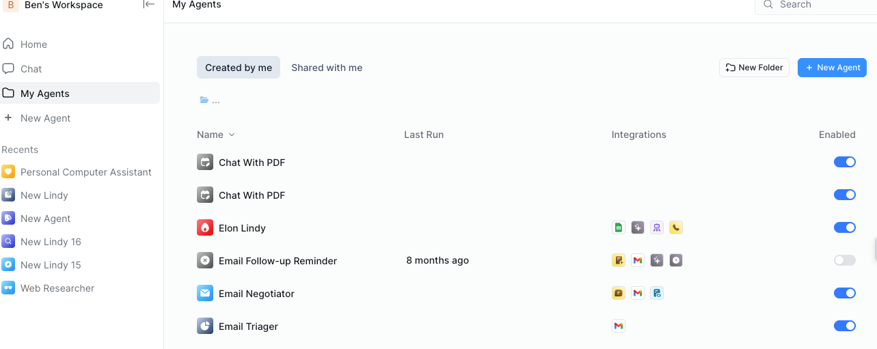The height and width of the screenshot is (349, 877).
Task: Click the Gmail integration icon for Email Triager
Action: click(619, 326)
